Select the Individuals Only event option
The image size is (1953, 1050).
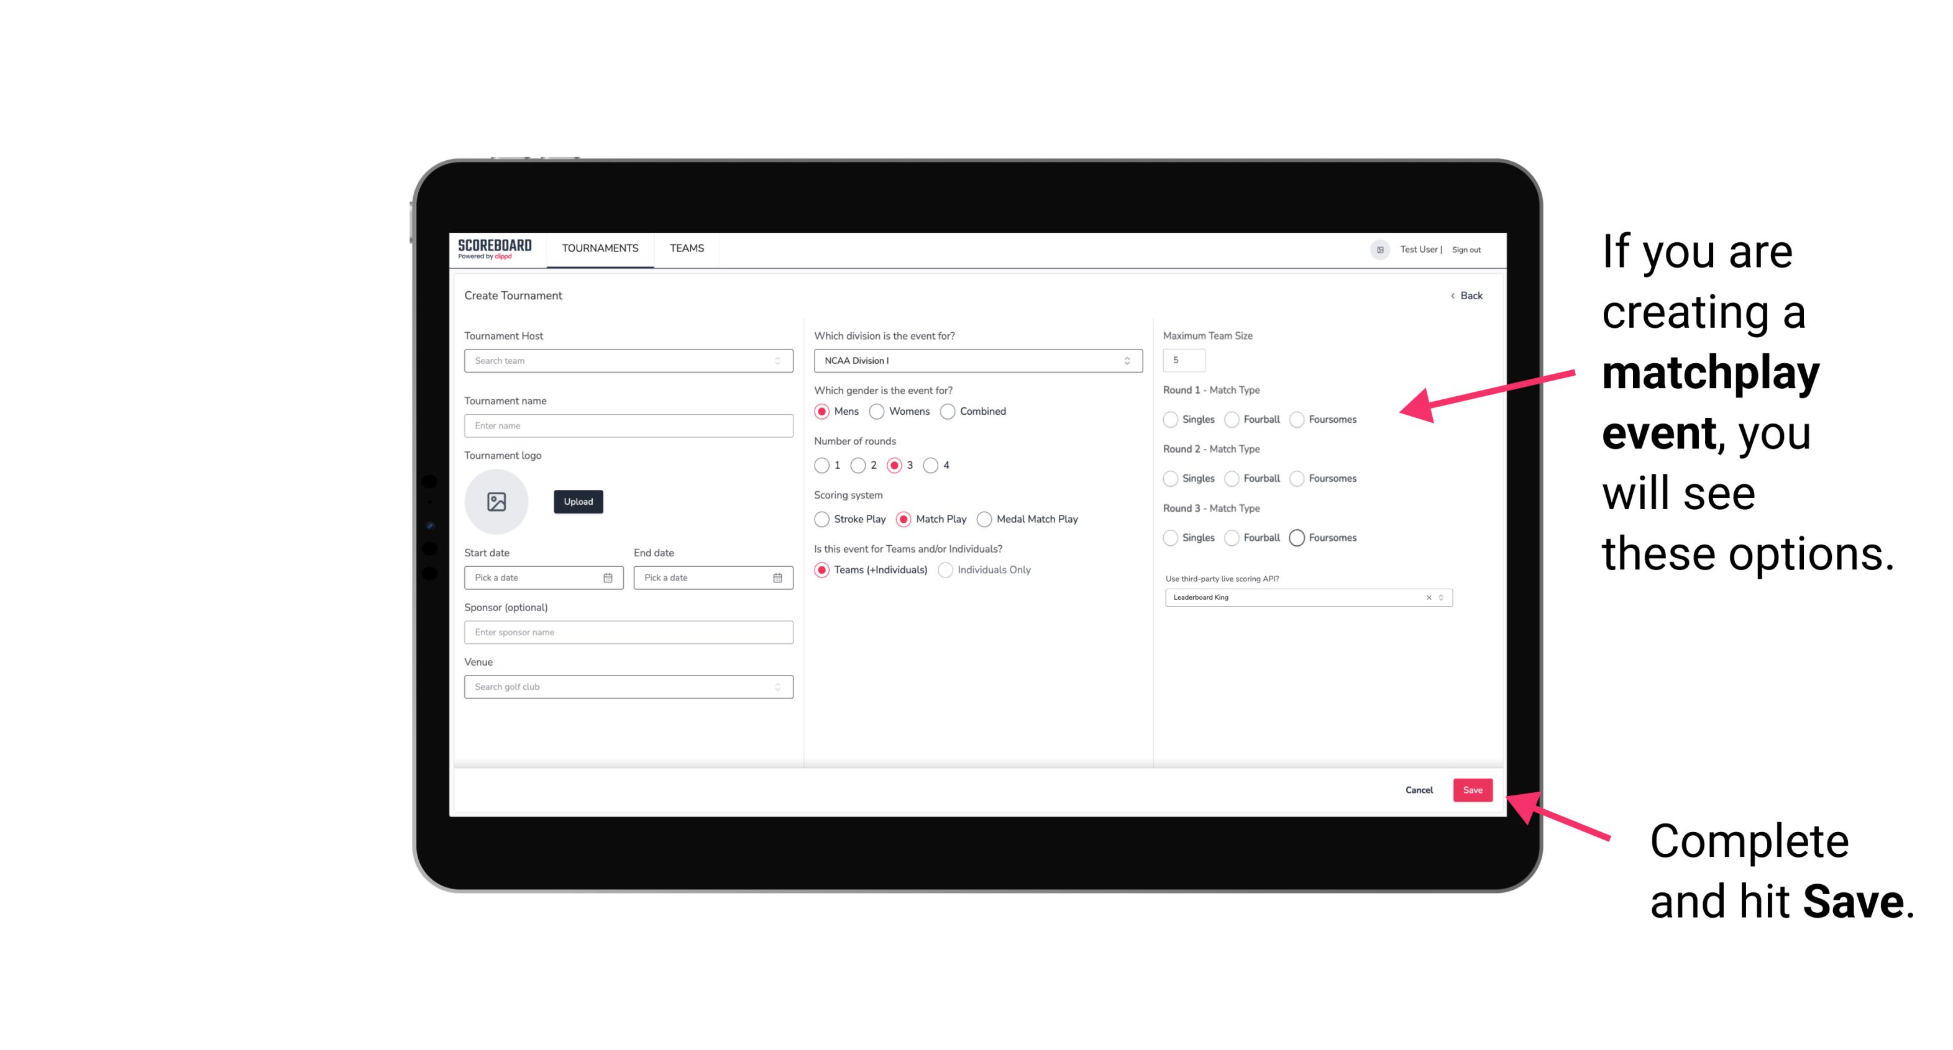947,570
